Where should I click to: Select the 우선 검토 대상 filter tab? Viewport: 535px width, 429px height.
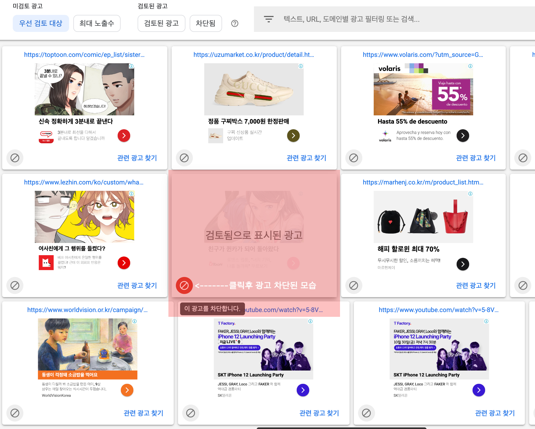41,23
